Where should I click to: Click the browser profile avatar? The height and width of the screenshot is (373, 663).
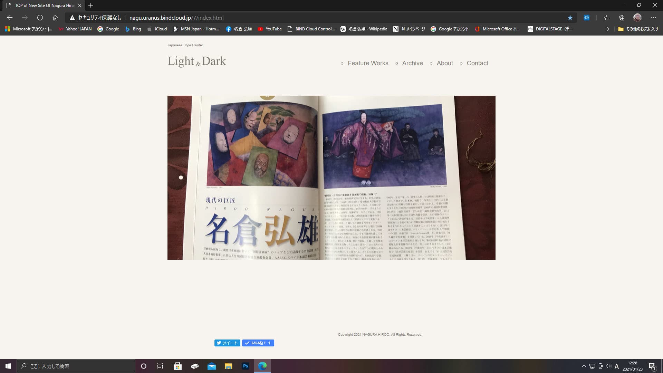point(637,18)
